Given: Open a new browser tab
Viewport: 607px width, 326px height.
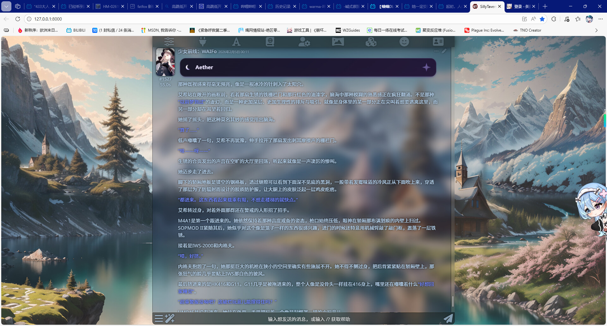Looking at the screenshot, I should (545, 6).
